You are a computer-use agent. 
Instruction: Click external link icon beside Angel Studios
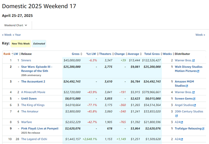point(195,105)
